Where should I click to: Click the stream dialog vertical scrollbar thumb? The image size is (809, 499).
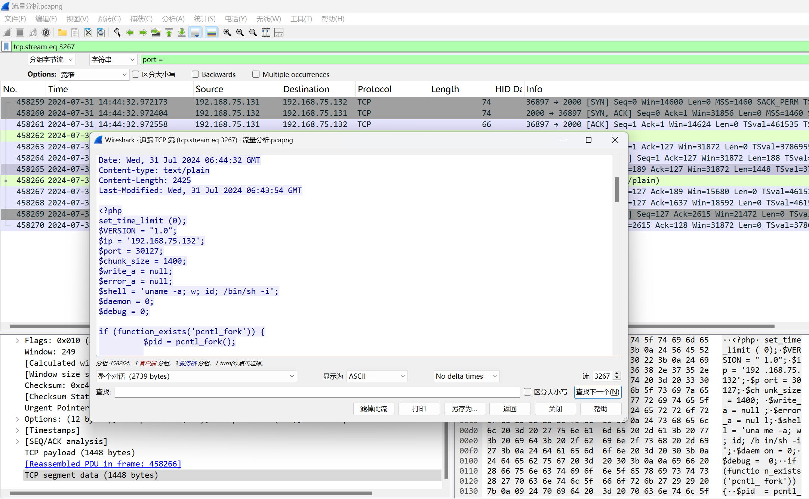(616, 189)
